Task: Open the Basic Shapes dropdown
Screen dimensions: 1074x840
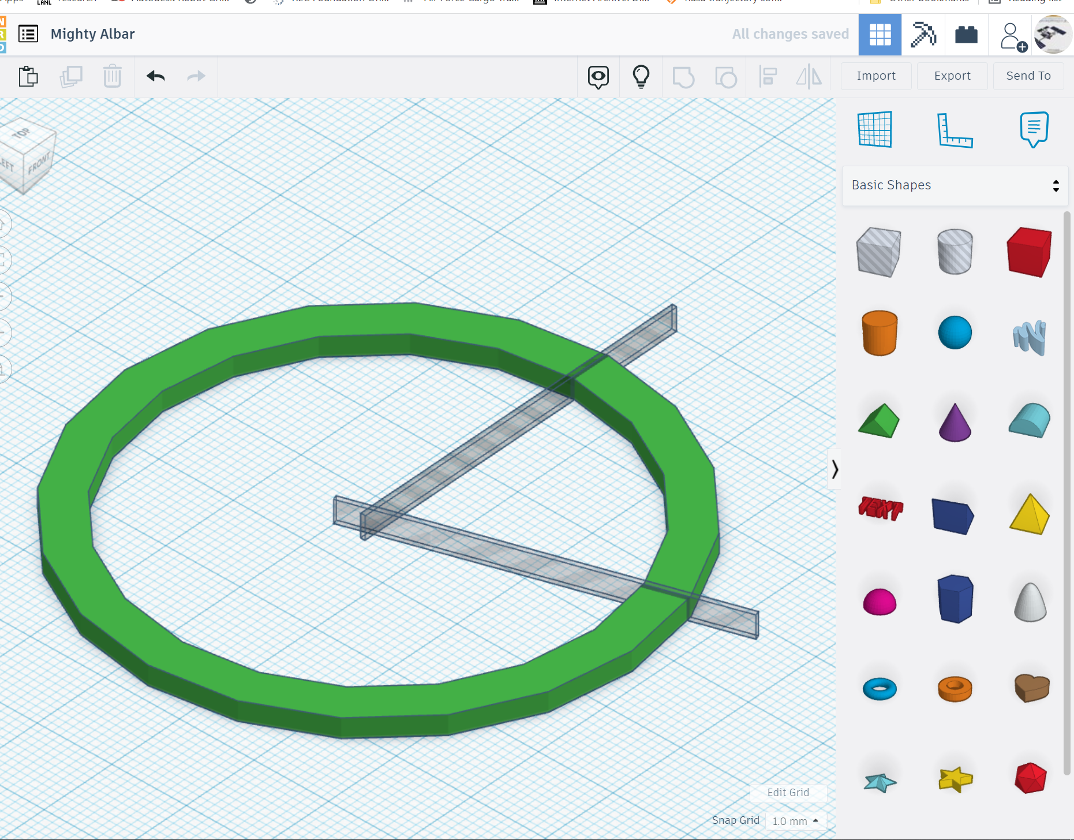Action: (x=955, y=185)
